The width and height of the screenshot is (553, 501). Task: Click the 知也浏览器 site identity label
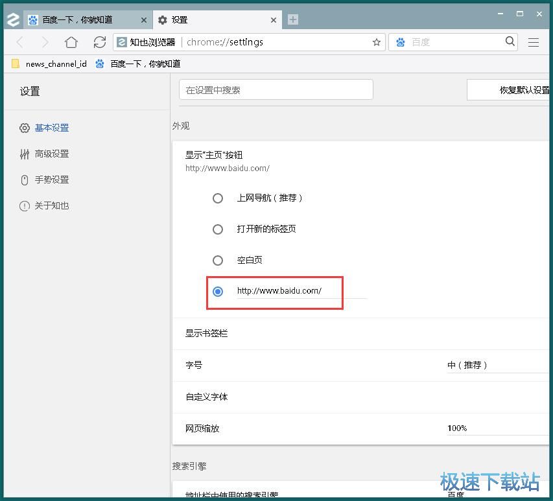pos(147,42)
